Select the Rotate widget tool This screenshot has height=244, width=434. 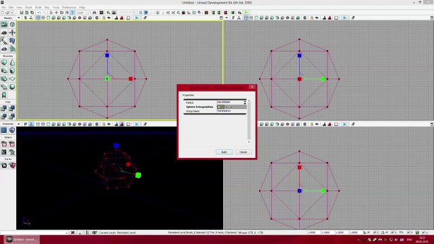62,13
